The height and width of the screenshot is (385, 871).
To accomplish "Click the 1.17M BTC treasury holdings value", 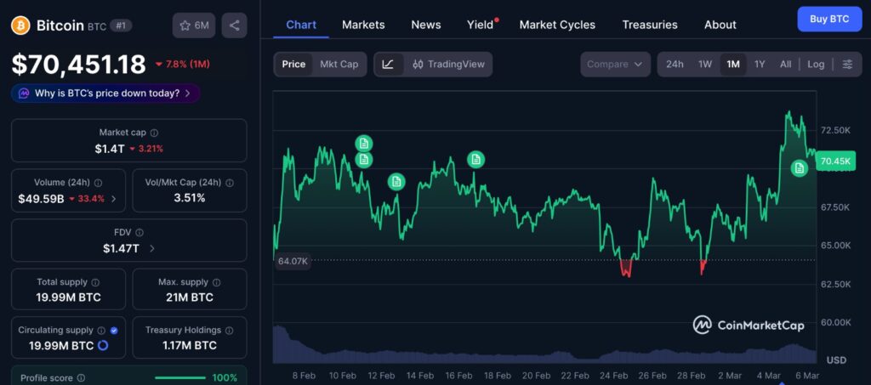I will click(190, 346).
